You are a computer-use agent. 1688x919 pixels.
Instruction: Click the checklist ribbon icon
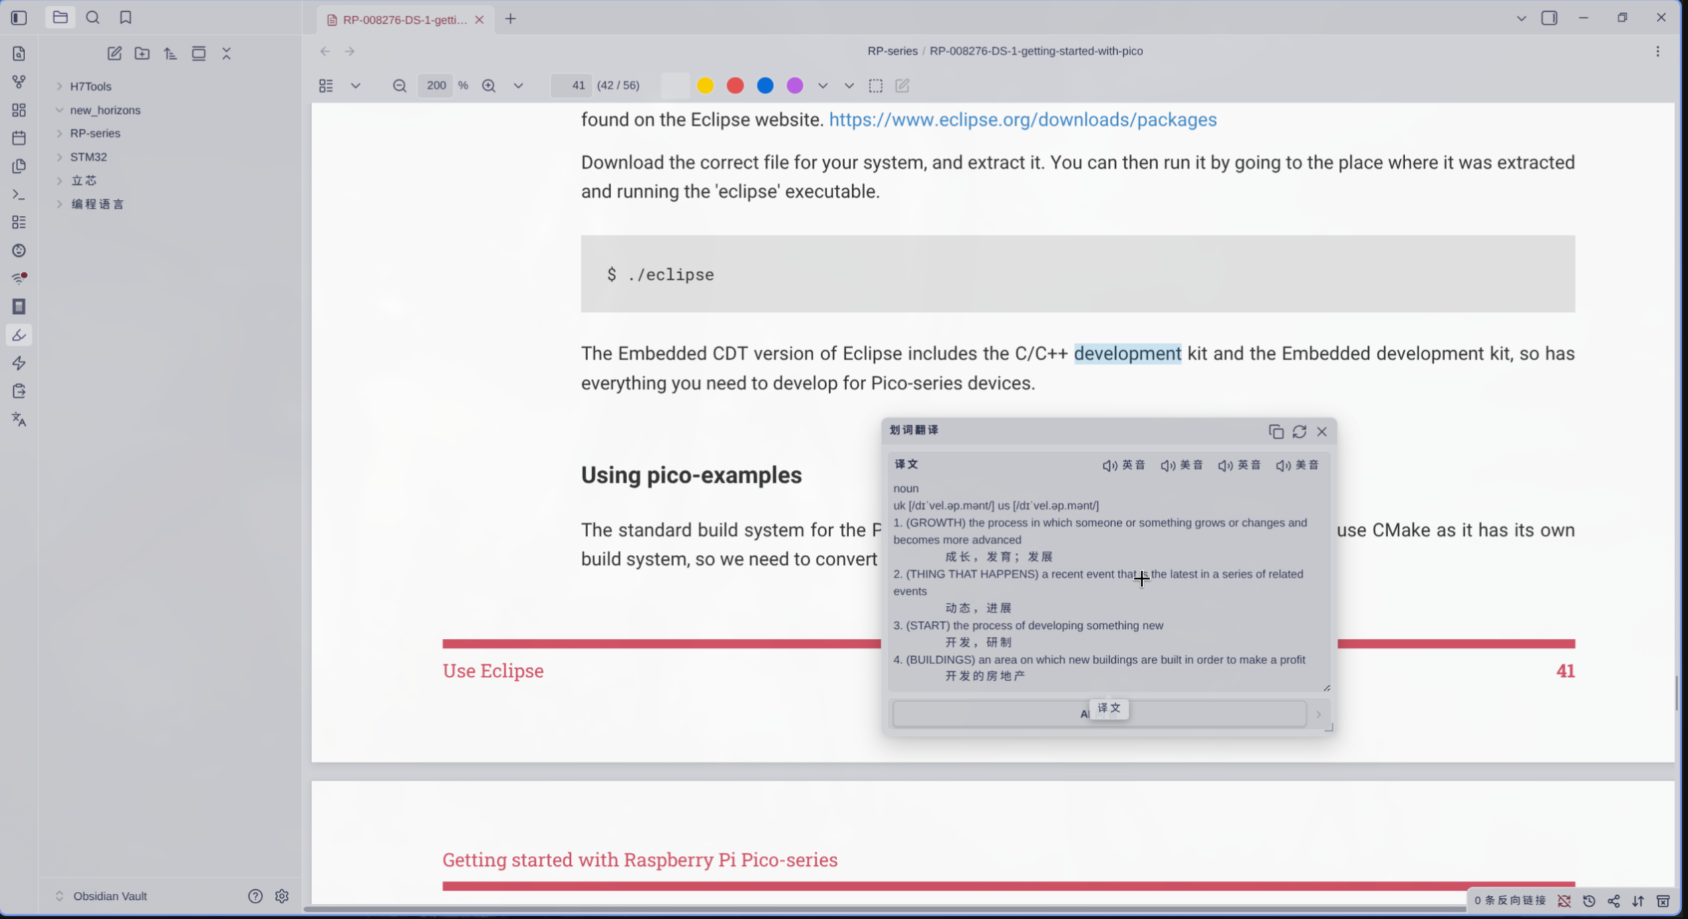[19, 222]
